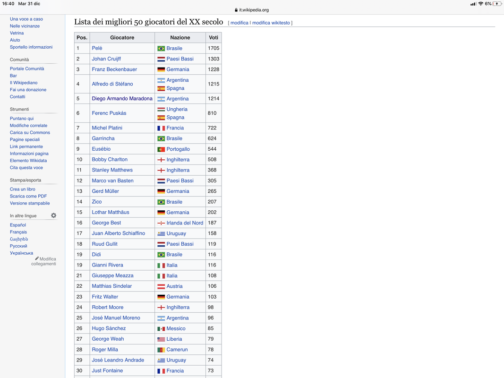Switch to Español language version
Viewport: 504px width, 378px height.
[x=17, y=225]
